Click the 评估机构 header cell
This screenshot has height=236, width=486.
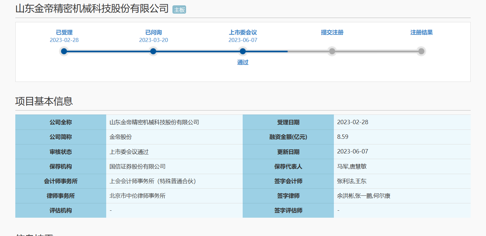click(x=61, y=210)
